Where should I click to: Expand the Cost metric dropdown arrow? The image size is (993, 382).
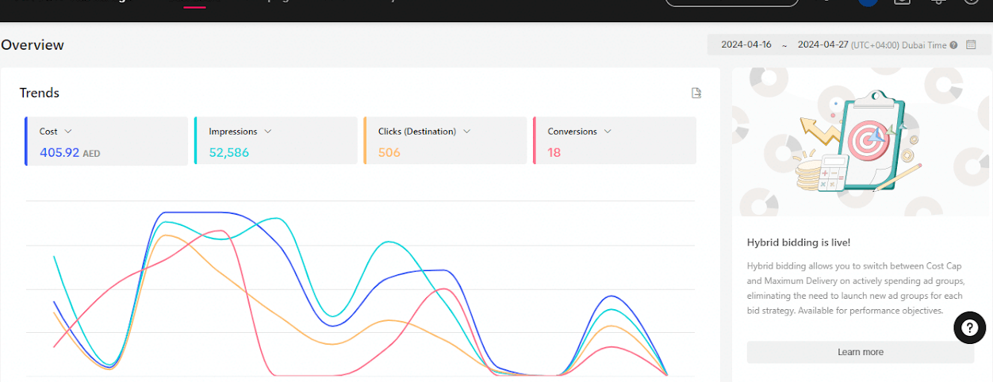click(x=68, y=132)
